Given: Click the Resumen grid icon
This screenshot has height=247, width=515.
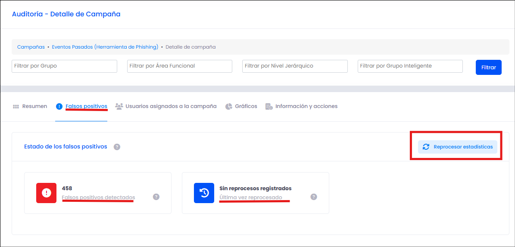Looking at the screenshot, I should tap(16, 107).
